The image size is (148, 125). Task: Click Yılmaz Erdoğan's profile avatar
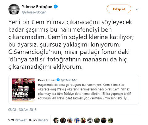(x=14, y=9)
